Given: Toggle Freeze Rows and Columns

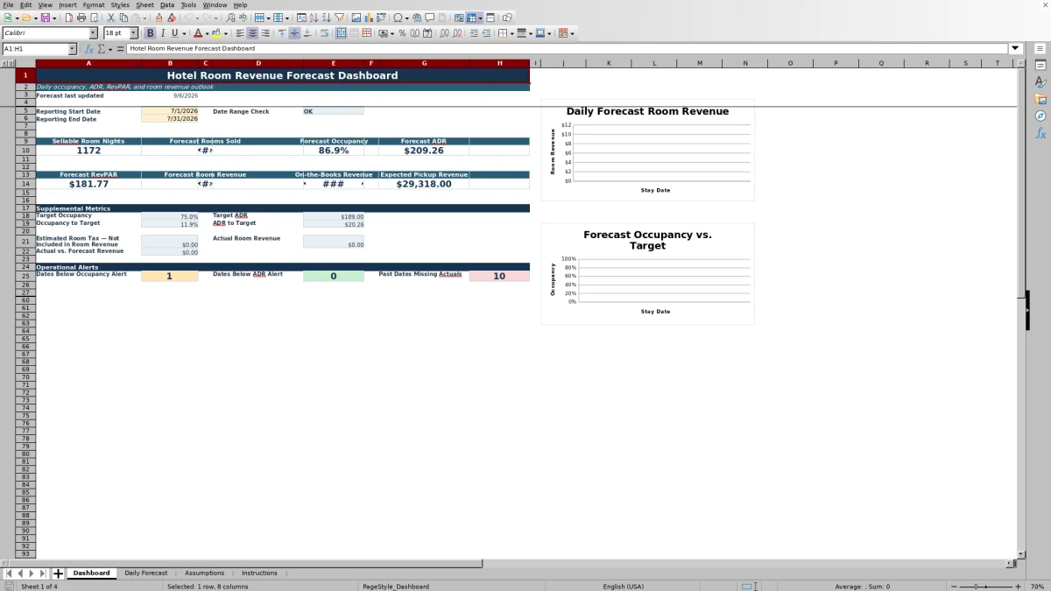Looking at the screenshot, I should (x=470, y=18).
